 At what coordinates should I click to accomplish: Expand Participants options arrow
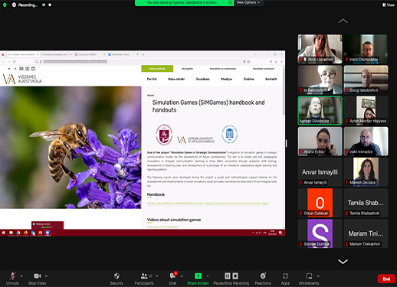157,276
